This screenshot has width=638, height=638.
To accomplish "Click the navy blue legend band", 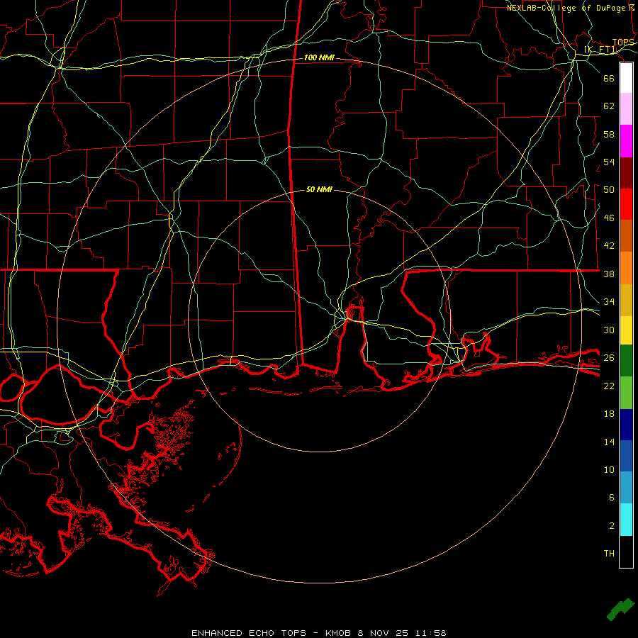I will point(626,425).
